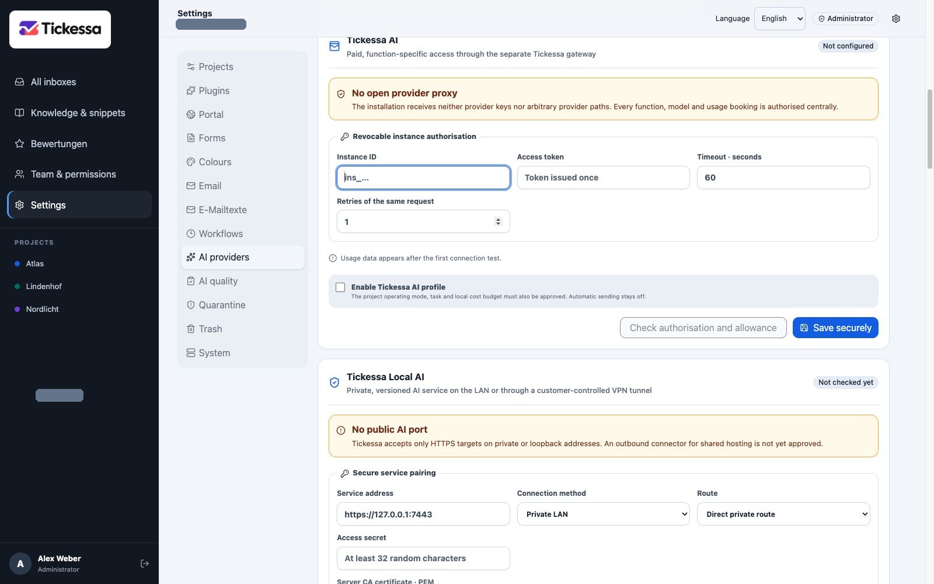Focus the Access token input field
Screen dimensions: 934x584
click(603, 178)
